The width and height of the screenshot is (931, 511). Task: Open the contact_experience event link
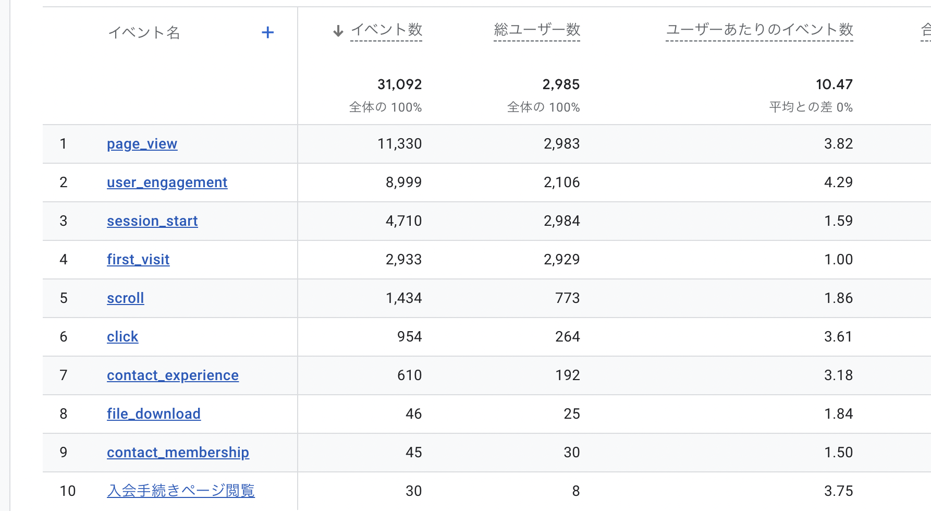[173, 375]
